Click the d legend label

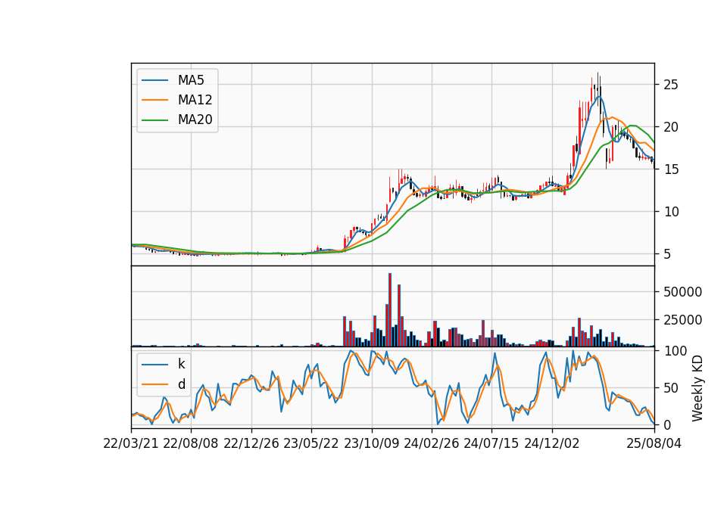[181, 384]
